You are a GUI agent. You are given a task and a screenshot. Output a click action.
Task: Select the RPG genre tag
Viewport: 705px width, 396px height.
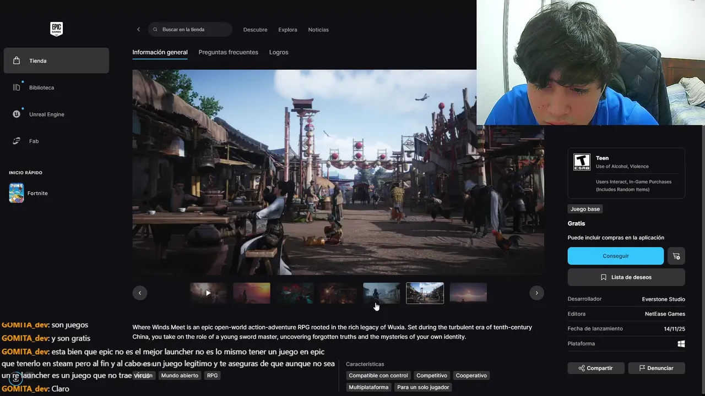point(212,376)
